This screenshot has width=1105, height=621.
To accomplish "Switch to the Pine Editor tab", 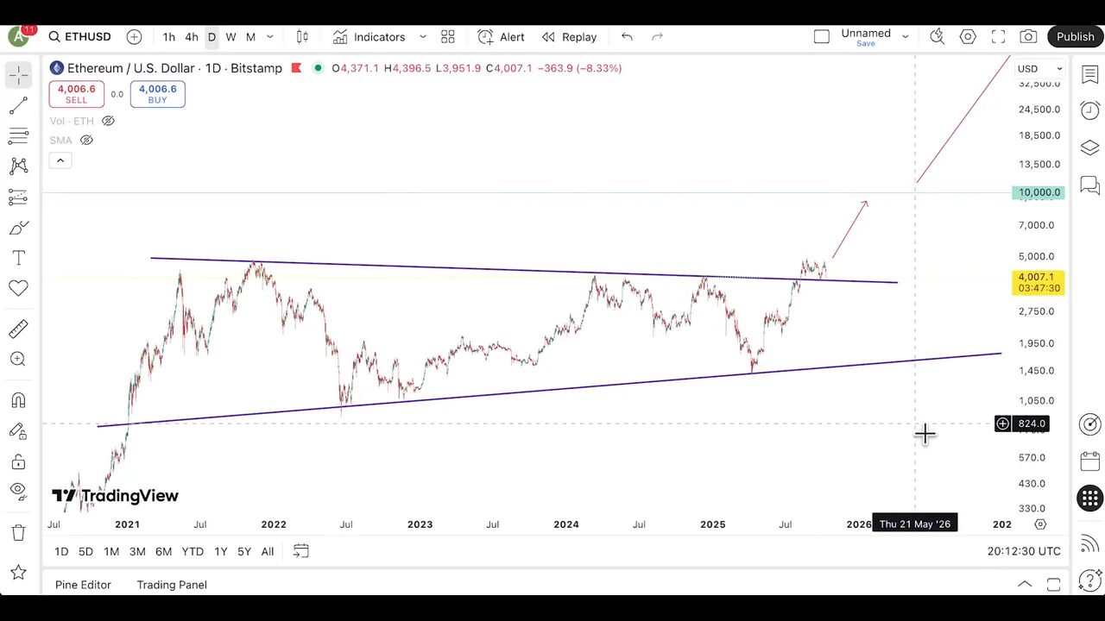I will coord(83,585).
